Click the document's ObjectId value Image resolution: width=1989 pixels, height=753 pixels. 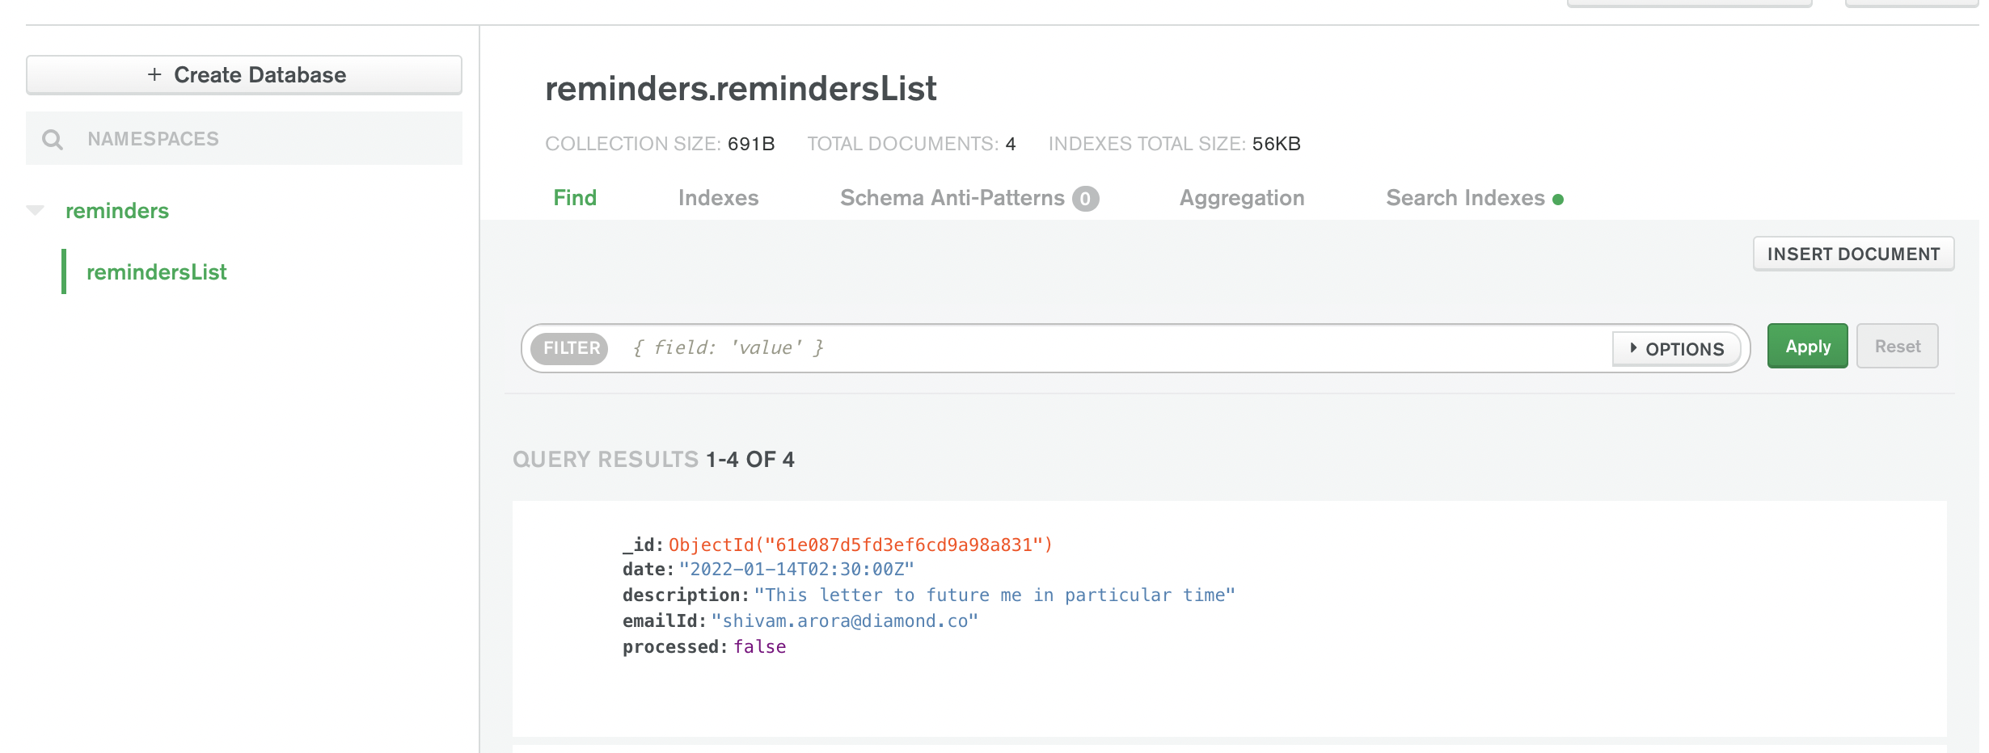click(860, 545)
